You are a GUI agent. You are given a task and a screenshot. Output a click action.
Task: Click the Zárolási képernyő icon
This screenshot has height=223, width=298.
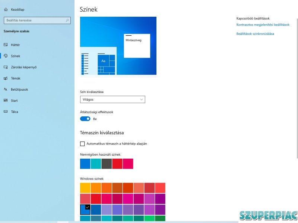6,67
